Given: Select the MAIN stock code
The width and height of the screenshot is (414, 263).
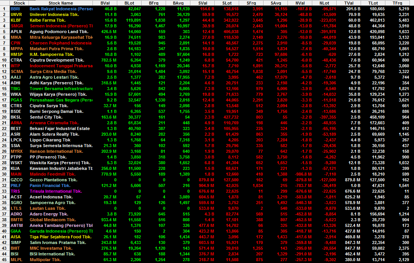Looking at the screenshot, I should pyautogui.click(x=16, y=174).
